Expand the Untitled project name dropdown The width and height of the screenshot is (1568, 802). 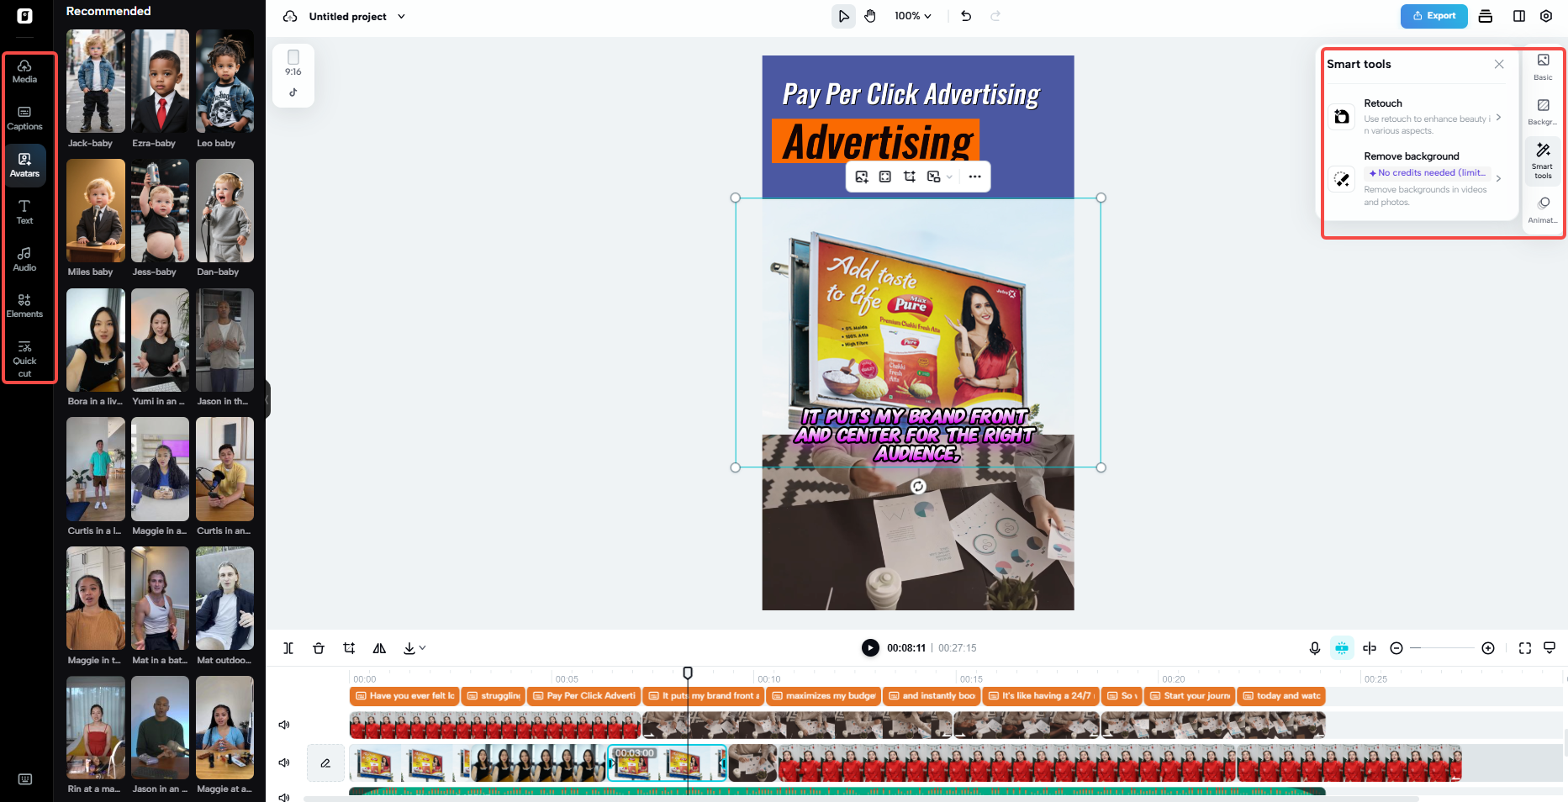pos(402,16)
